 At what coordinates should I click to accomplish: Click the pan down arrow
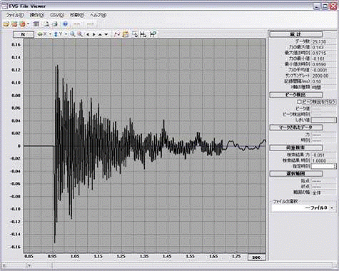pos(106,35)
